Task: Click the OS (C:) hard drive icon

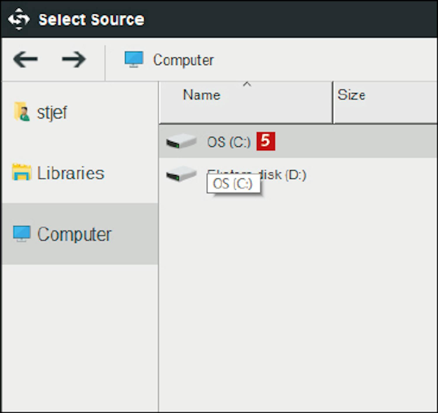Action: point(181,142)
